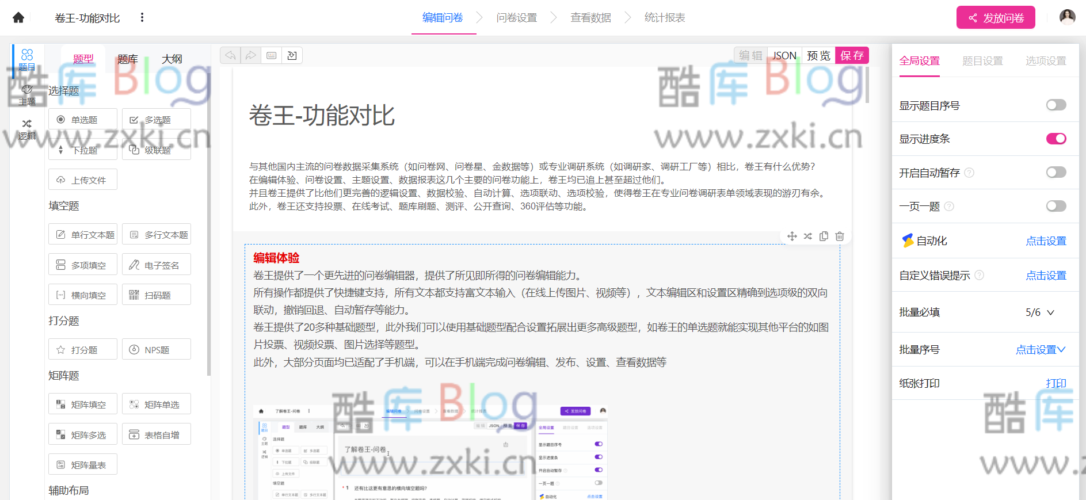This screenshot has height=500, width=1086.
Task: Add a 扫码题 scan question
Action: [157, 295]
